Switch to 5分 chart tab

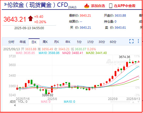coord(79,42)
